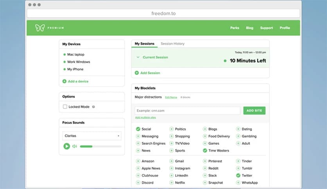The width and height of the screenshot is (327, 189).
Task: Click the Edit Name link
Action: [x=171, y=97]
